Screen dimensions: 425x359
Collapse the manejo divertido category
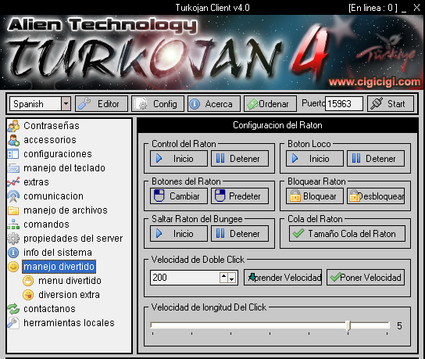59,267
